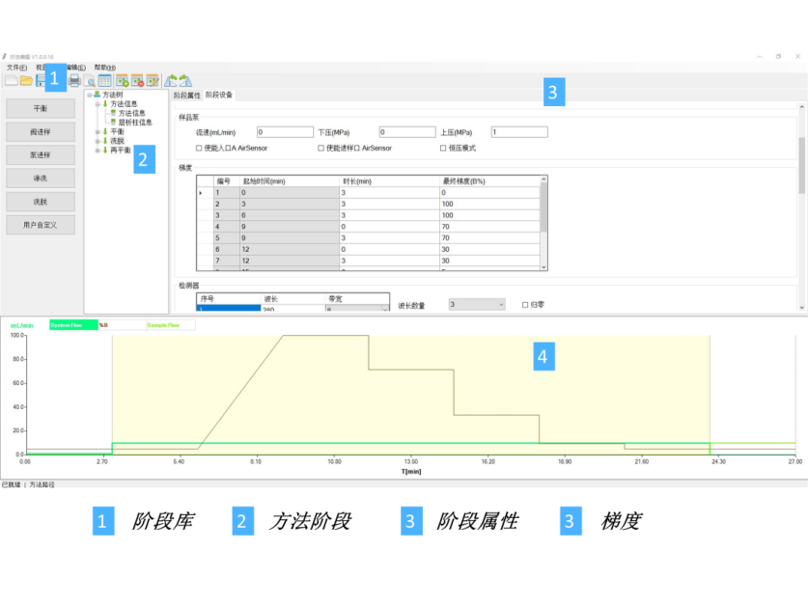
Task: Click the 流速(mL/min) input field
Action: [285, 132]
